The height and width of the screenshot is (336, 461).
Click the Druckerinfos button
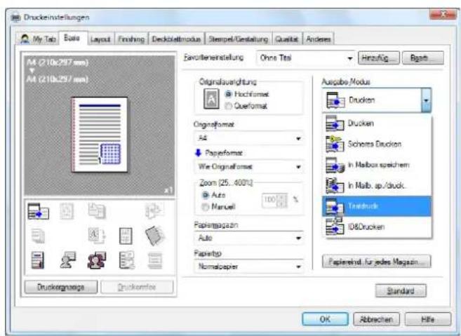pyautogui.click(x=137, y=287)
